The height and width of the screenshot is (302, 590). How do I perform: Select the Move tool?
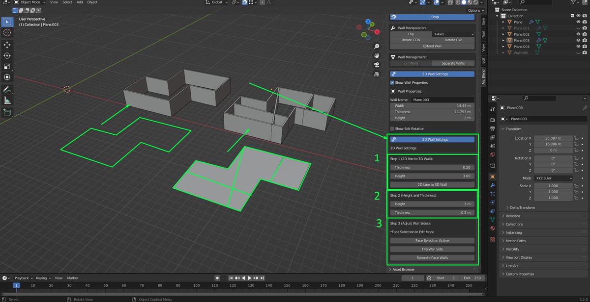point(7,45)
